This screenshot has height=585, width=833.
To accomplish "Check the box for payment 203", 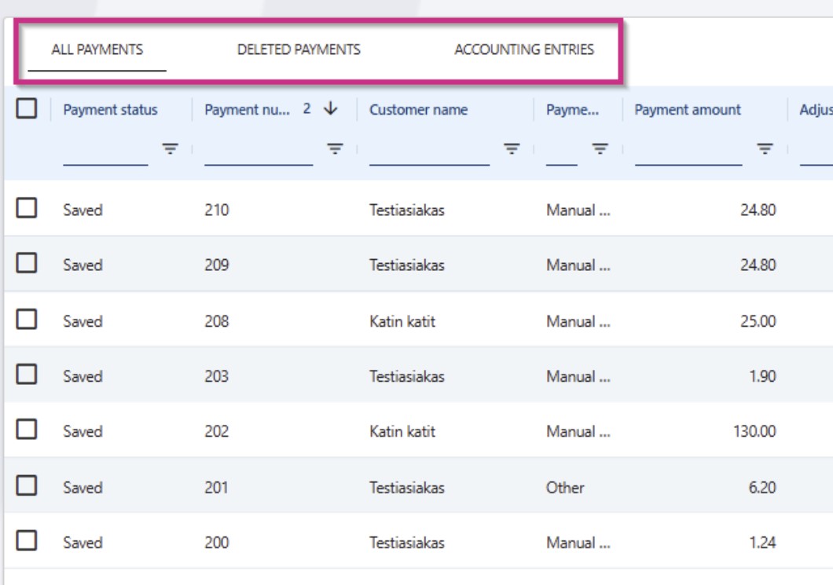I will tap(27, 375).
